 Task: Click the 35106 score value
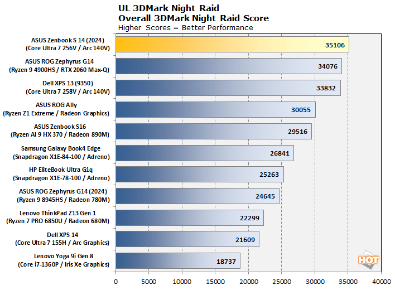[335, 45]
